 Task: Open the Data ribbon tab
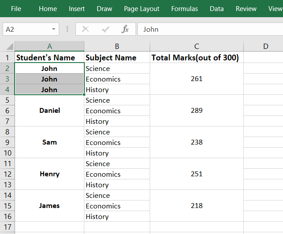point(217,9)
